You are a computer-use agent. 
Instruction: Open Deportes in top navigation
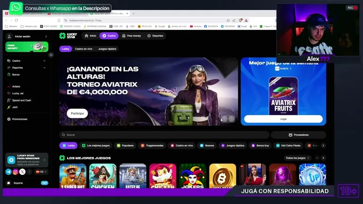pos(155,36)
